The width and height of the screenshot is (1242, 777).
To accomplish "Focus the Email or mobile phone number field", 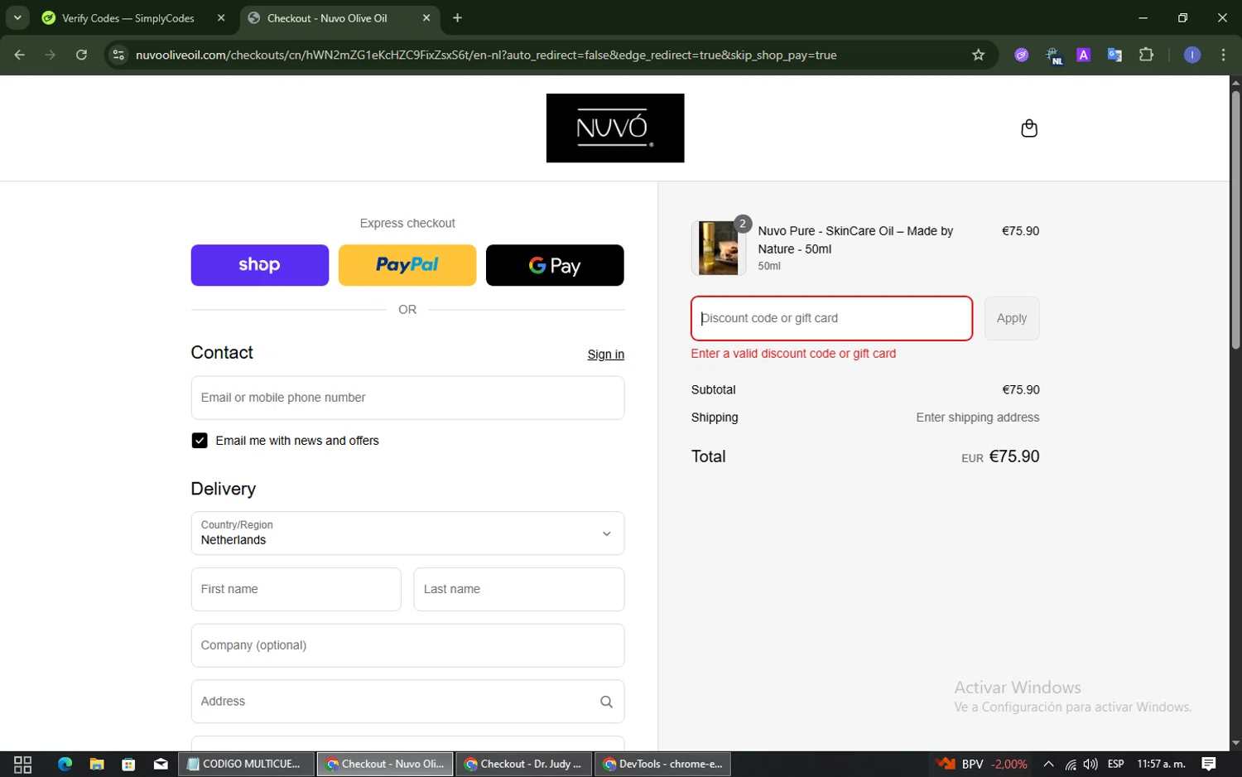I will (x=407, y=398).
